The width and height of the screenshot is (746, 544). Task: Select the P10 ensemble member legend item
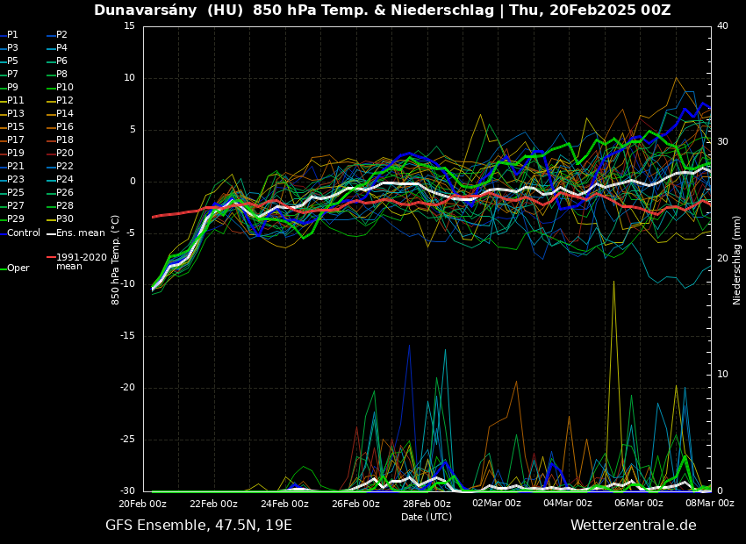(65, 88)
